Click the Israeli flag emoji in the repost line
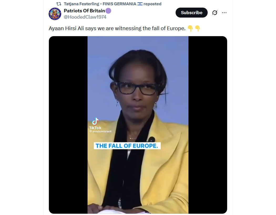 tap(140, 4)
